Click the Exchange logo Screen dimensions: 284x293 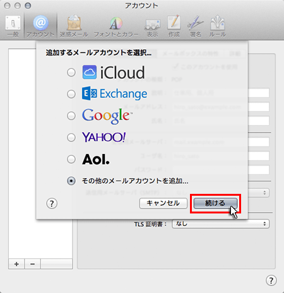115,93
